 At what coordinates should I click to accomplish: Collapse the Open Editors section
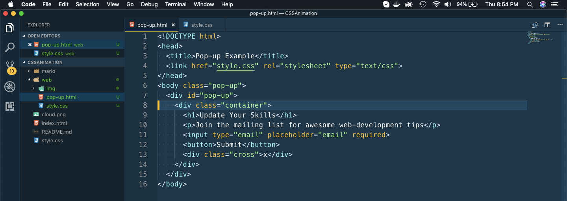coord(24,36)
